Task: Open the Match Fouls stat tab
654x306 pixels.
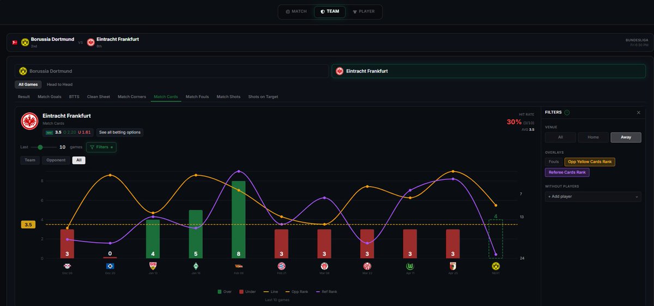Action: [x=197, y=97]
